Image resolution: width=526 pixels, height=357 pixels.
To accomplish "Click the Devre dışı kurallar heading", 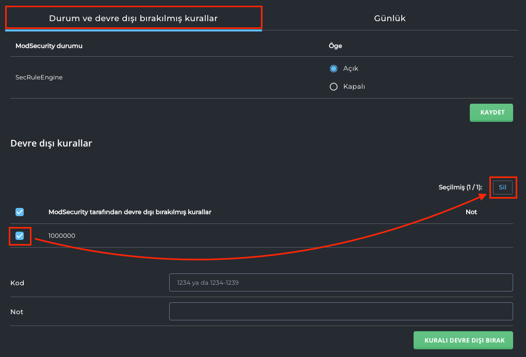I will (51, 143).
